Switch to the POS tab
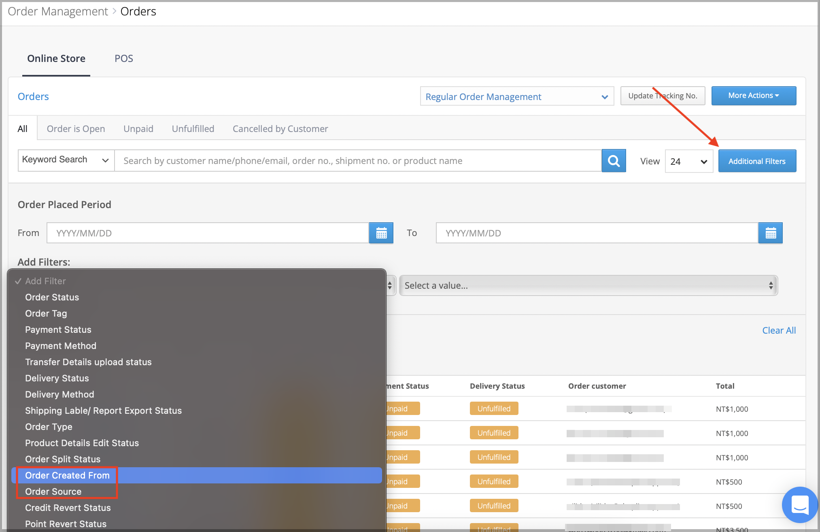 pos(123,58)
